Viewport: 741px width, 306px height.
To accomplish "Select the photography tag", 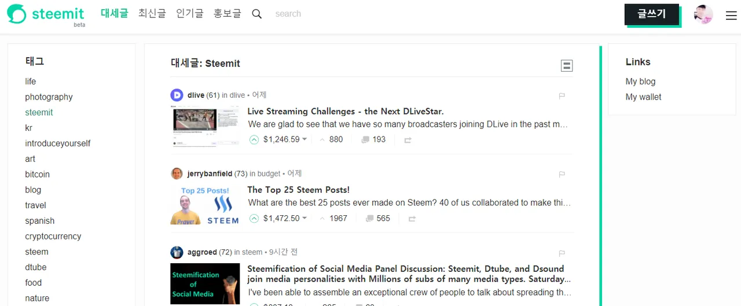I will pyautogui.click(x=49, y=97).
